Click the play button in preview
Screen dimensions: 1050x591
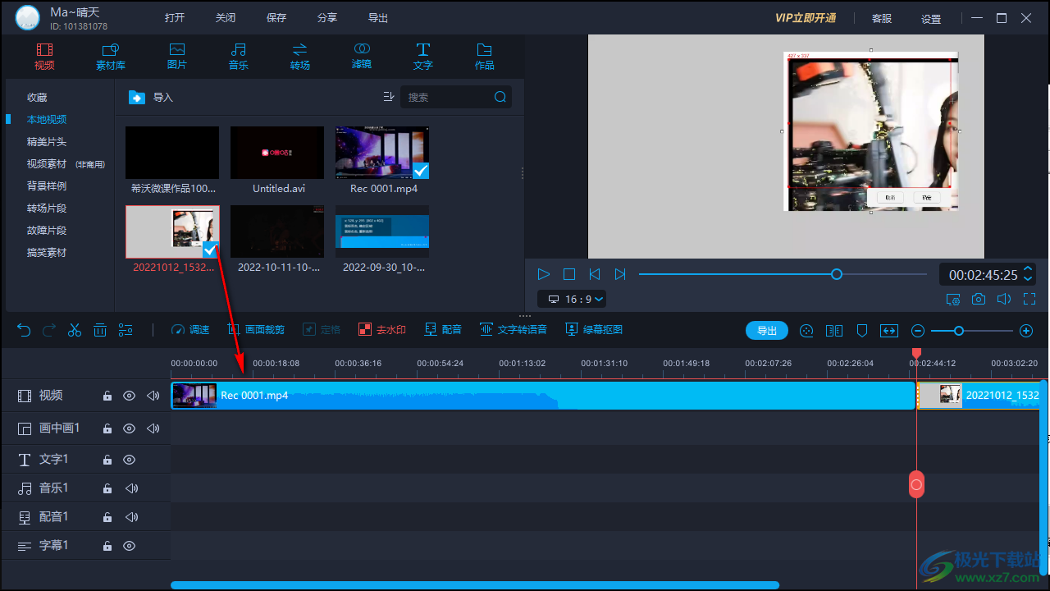543,274
